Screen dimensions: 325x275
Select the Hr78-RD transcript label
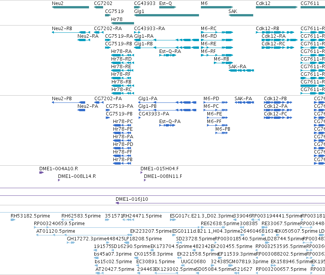coord(121,59)
